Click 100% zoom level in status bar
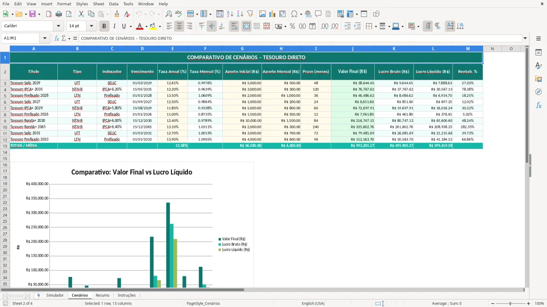The image size is (547, 307). coord(539,303)
